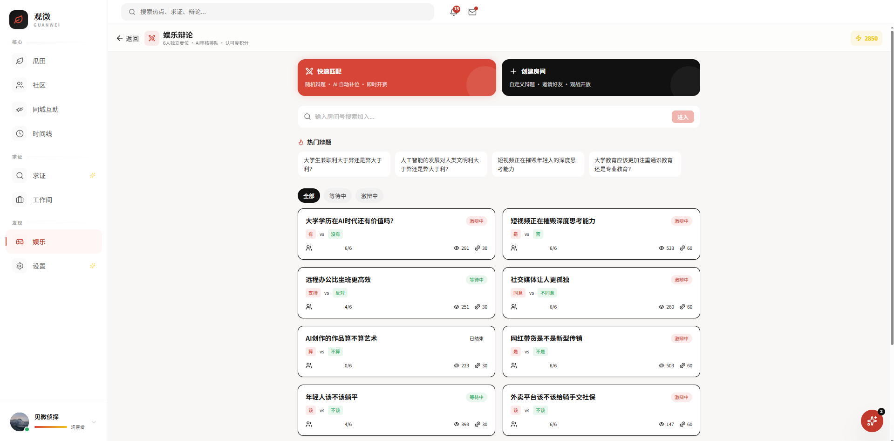Click participants icon in 大学学历在AI时代 card

tap(309, 248)
